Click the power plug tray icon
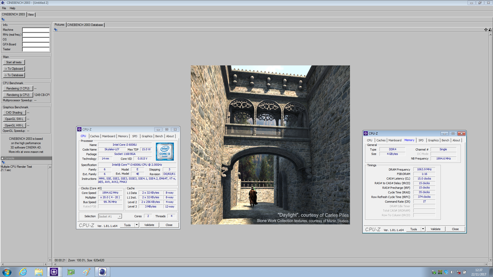Viewport: 493px width, 277px height. pyautogui.click(x=464, y=272)
